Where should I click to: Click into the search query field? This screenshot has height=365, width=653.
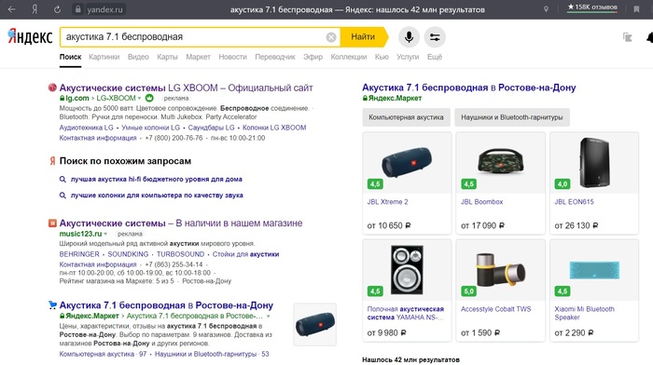(x=194, y=37)
